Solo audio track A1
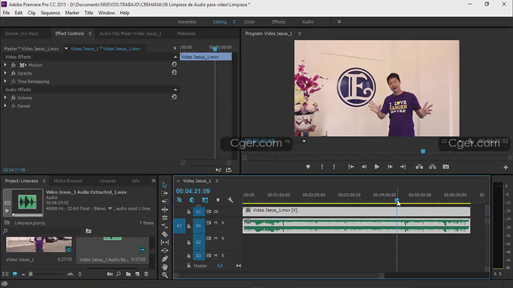 [x=223, y=223]
